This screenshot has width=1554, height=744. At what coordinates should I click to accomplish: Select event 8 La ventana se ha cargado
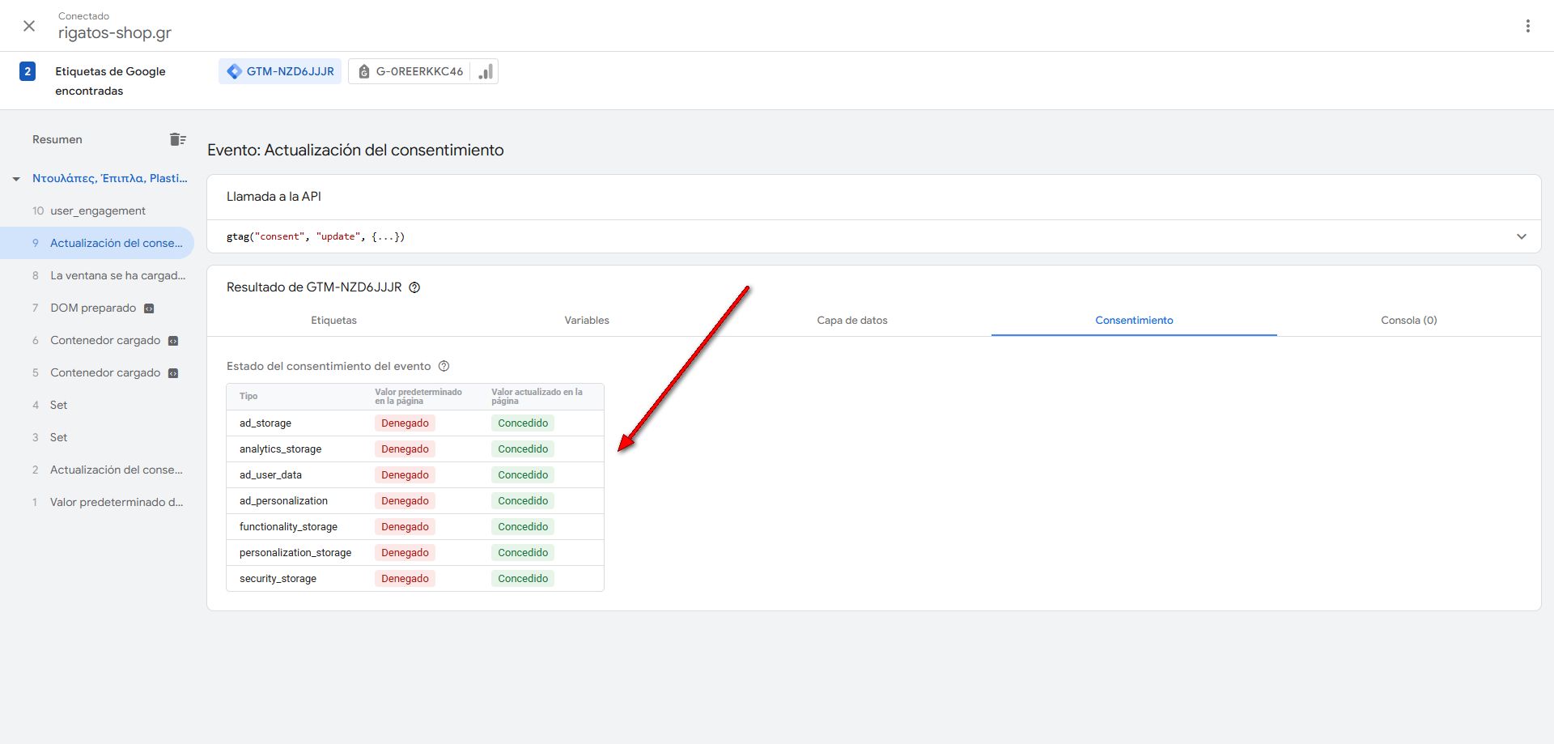(97, 275)
